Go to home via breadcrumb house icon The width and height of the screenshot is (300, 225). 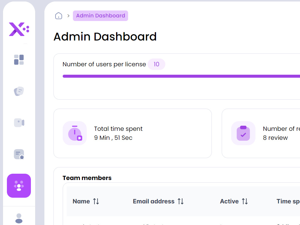[x=58, y=16]
